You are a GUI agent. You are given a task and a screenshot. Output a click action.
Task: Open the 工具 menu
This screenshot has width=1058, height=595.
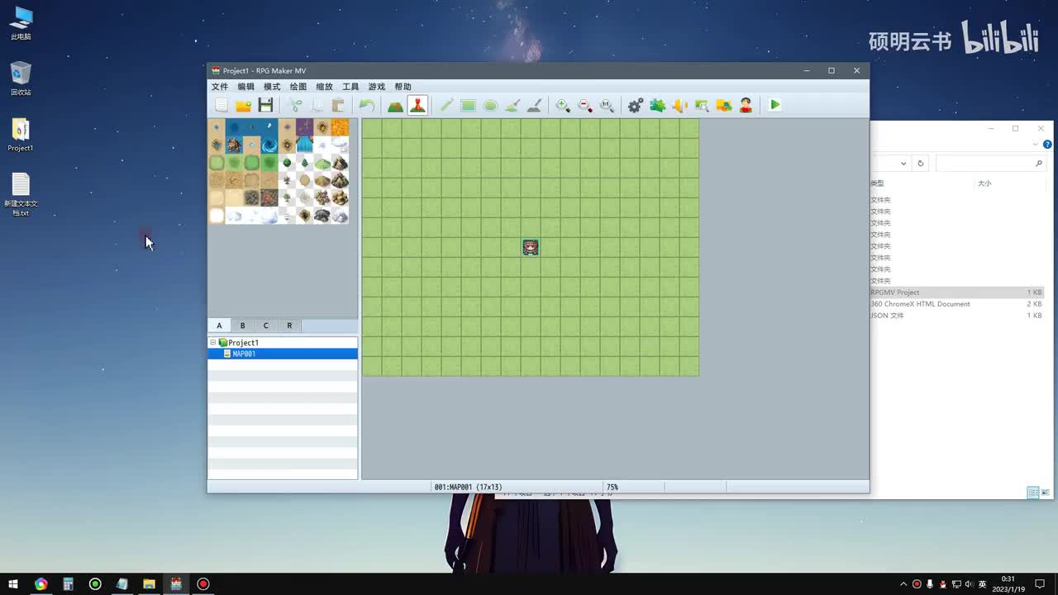[x=350, y=87]
